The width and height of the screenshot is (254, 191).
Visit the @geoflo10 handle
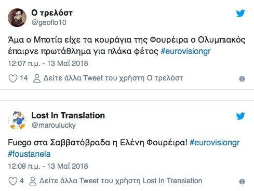(x=49, y=22)
